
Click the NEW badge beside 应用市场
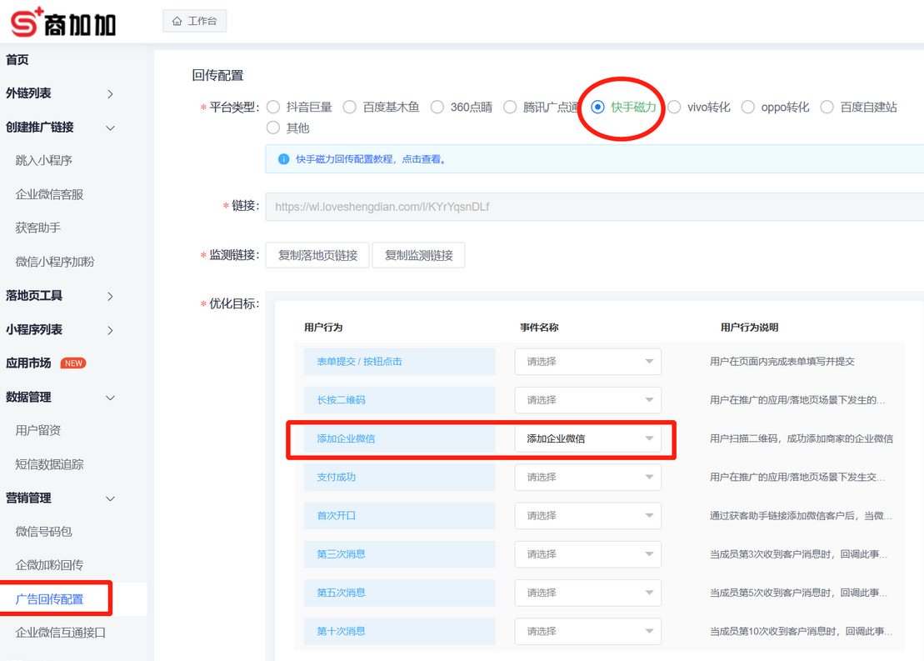tap(73, 363)
